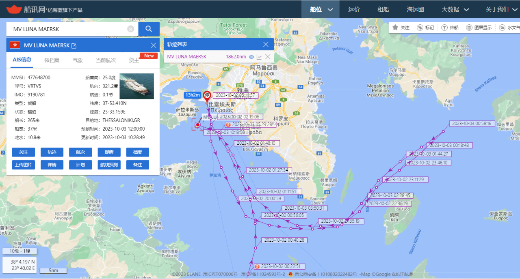Open the speed chart icon in track list
The height and width of the screenshot is (279, 520).
click(259, 57)
